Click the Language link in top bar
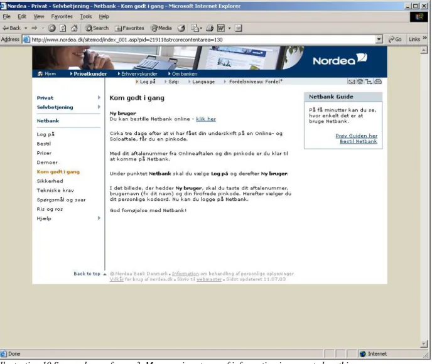 point(203,82)
